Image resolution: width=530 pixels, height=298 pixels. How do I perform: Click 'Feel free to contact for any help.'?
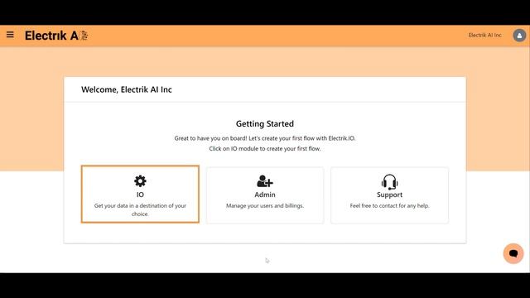click(x=389, y=205)
